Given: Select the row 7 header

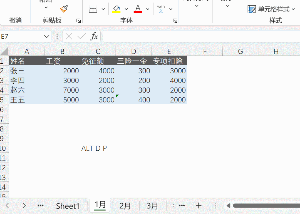Looking at the screenshot, I should point(4,119).
